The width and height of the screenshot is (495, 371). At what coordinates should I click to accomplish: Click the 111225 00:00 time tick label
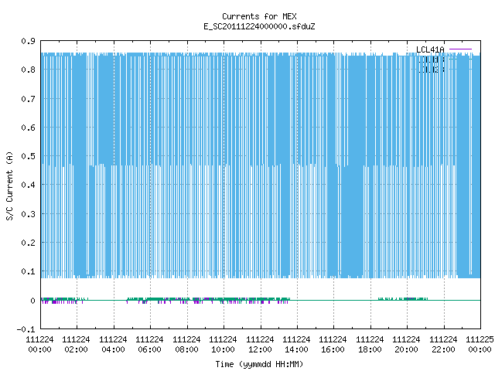(x=480, y=345)
